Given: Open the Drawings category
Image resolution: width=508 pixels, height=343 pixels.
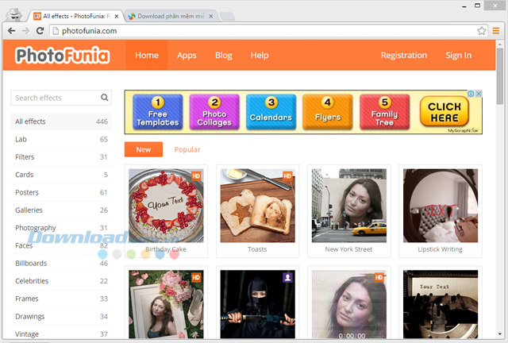Looking at the screenshot, I should click(x=61, y=317).
